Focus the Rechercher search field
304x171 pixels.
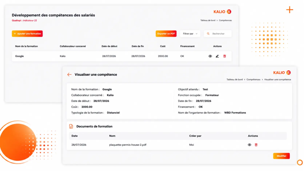218,34
